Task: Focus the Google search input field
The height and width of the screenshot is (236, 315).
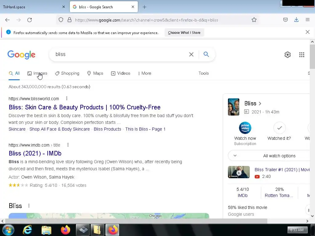Action: point(121,54)
